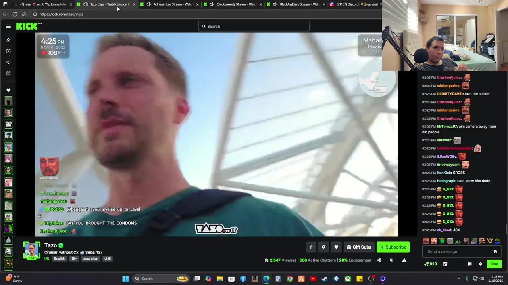Launch Xbox app from taskbar
508x285 pixels.
point(348,279)
